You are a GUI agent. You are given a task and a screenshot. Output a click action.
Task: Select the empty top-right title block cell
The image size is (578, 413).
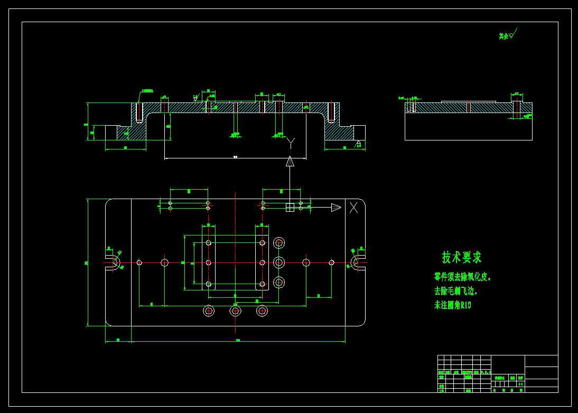541,361
